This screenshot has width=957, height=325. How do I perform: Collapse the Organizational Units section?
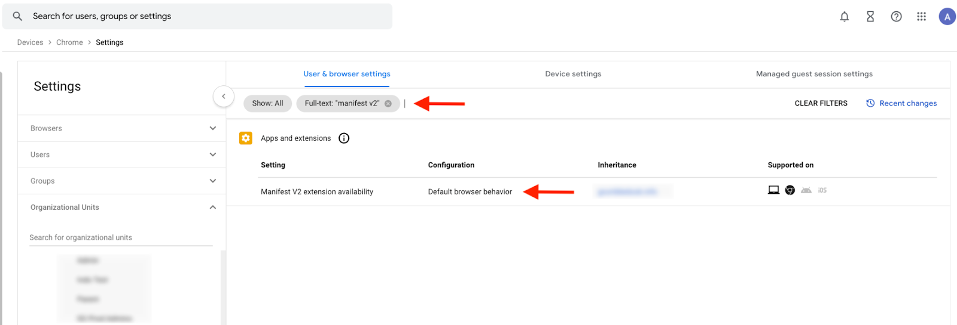point(122,207)
